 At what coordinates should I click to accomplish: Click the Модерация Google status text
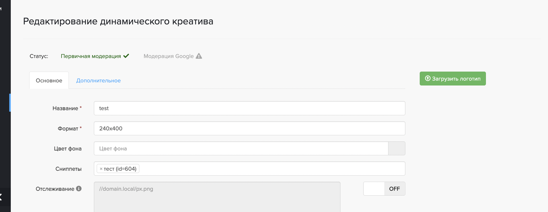pos(169,56)
